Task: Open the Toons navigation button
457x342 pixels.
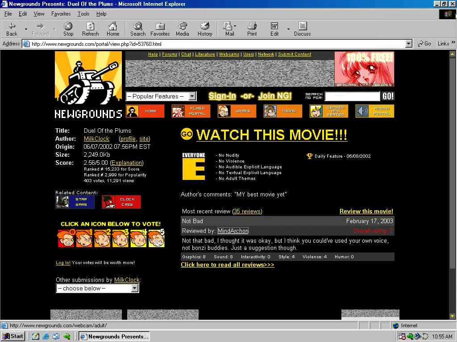Action: click(x=283, y=111)
